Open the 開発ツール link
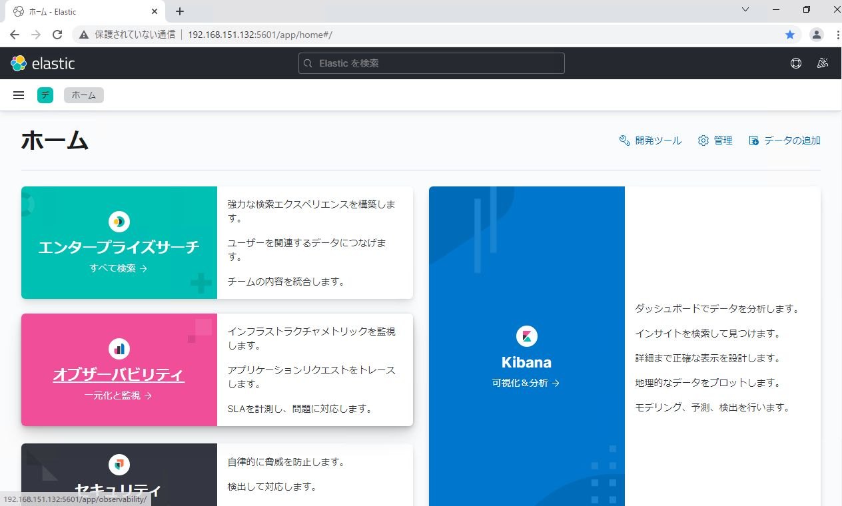 (x=658, y=140)
